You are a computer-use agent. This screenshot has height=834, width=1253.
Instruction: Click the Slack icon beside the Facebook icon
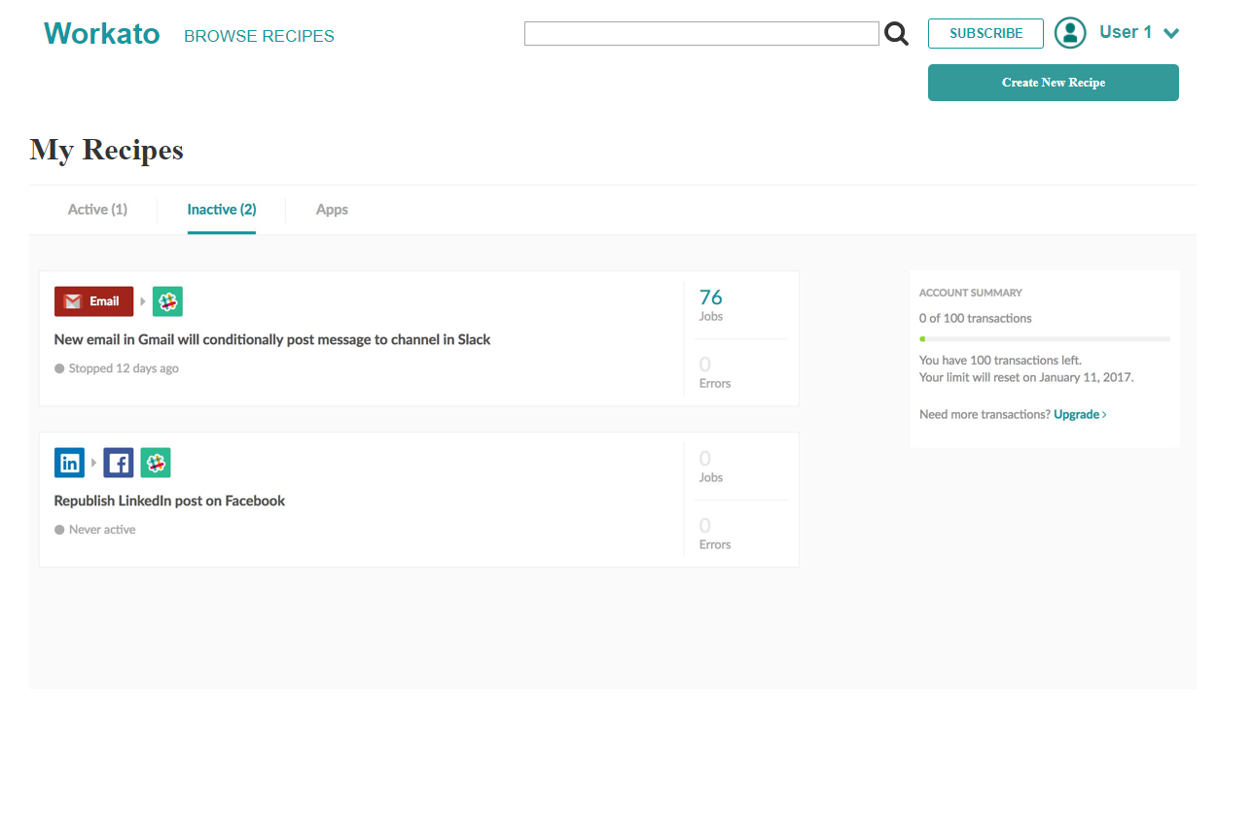click(156, 463)
